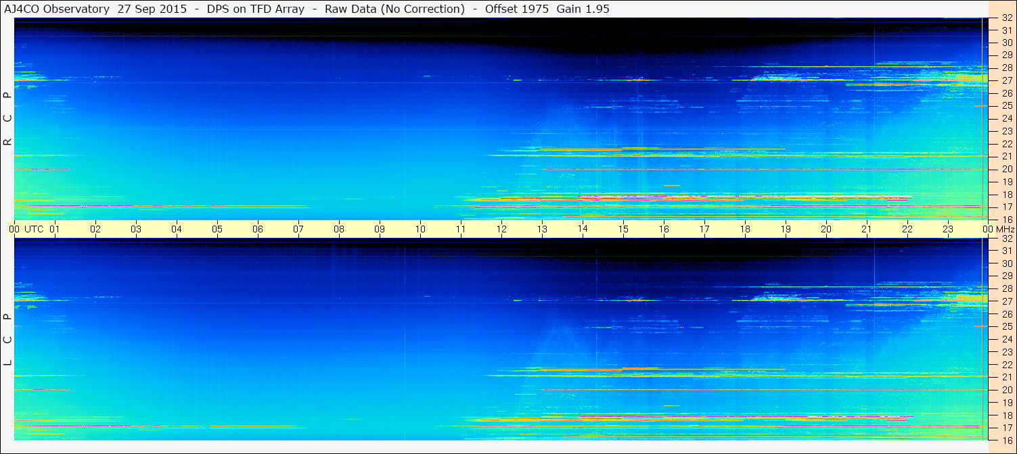Select the 11 hour marker on the time axis
This screenshot has height=454, width=1017.
pyautogui.click(x=461, y=229)
